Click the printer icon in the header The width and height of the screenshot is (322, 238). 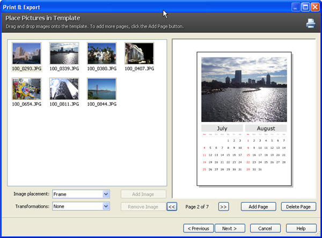(x=311, y=23)
